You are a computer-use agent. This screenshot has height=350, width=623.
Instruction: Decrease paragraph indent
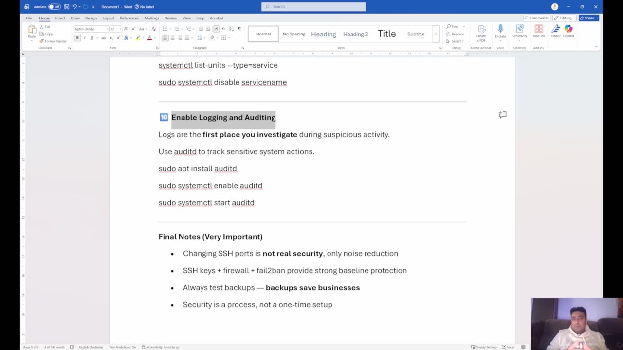[x=201, y=29]
